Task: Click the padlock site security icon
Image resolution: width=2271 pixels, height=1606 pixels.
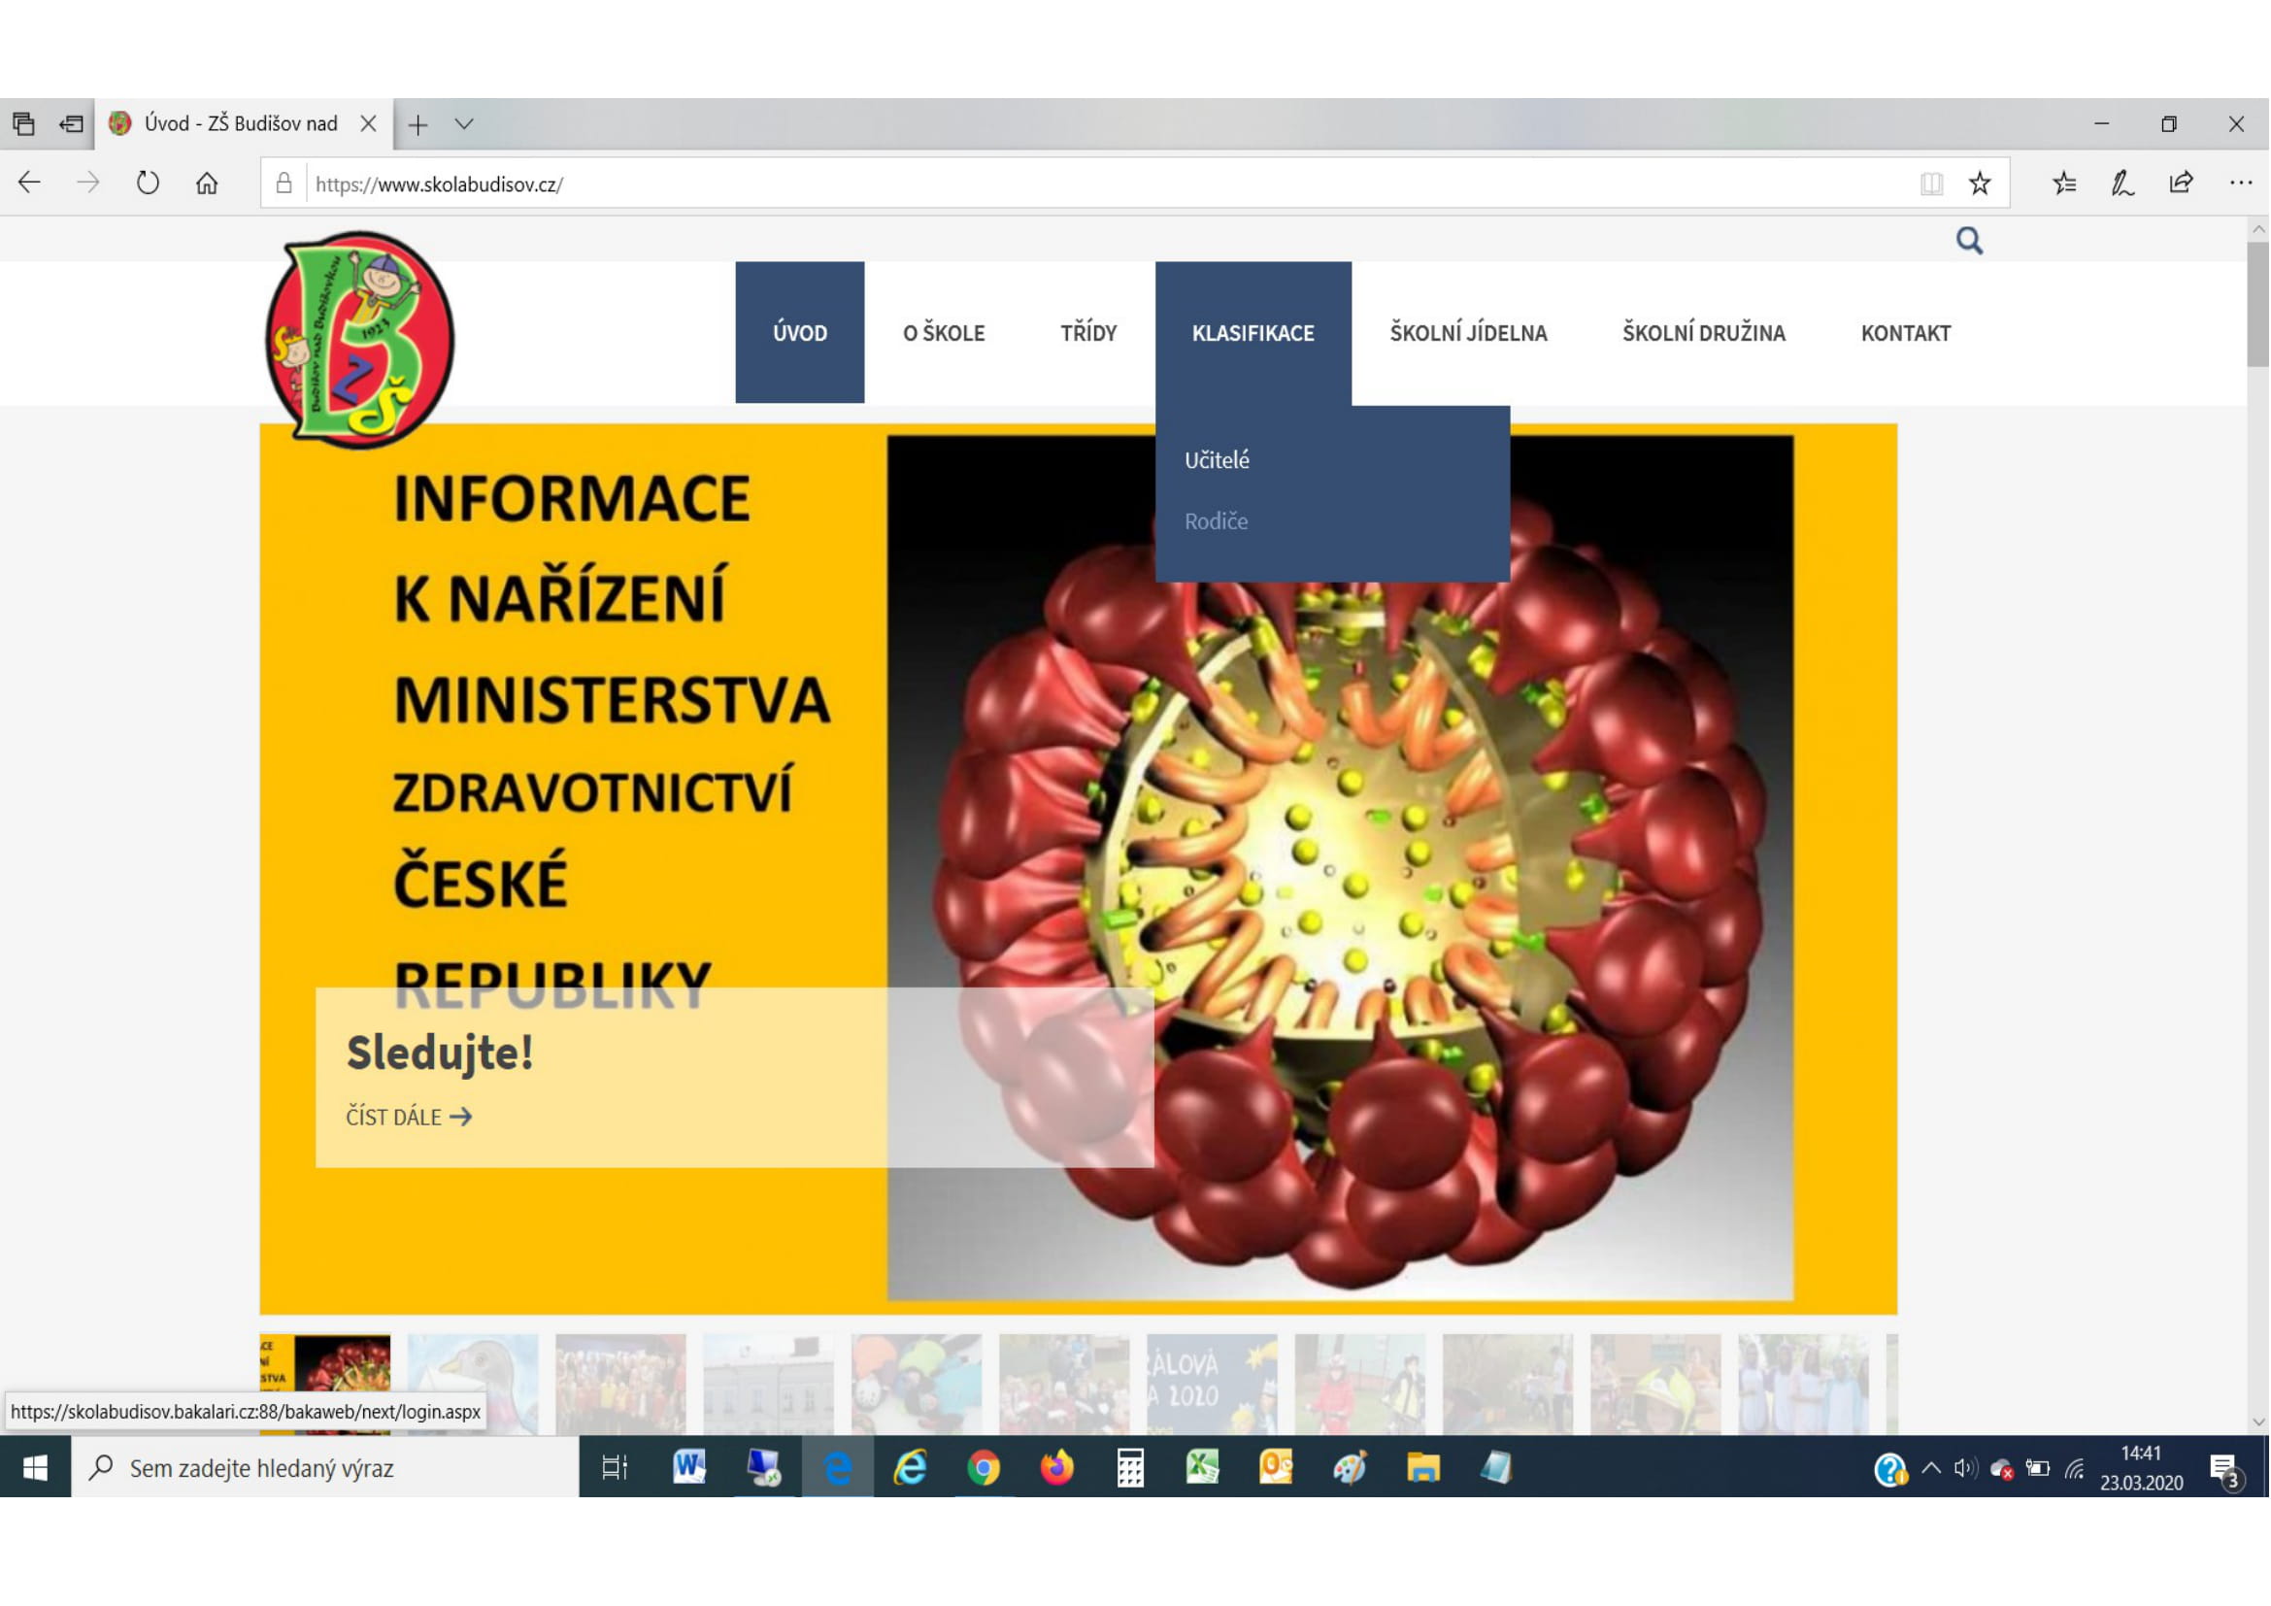Action: 284,183
